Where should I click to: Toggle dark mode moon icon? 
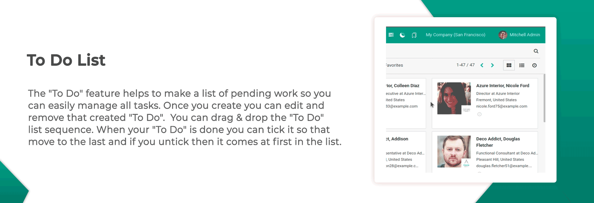coord(402,35)
